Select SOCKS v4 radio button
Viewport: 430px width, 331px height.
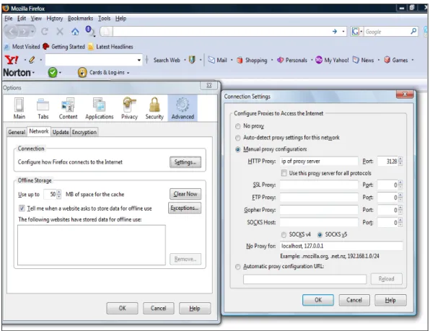click(284, 235)
